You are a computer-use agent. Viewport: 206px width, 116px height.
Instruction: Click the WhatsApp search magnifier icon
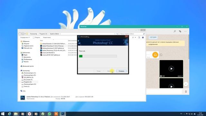point(175,31)
